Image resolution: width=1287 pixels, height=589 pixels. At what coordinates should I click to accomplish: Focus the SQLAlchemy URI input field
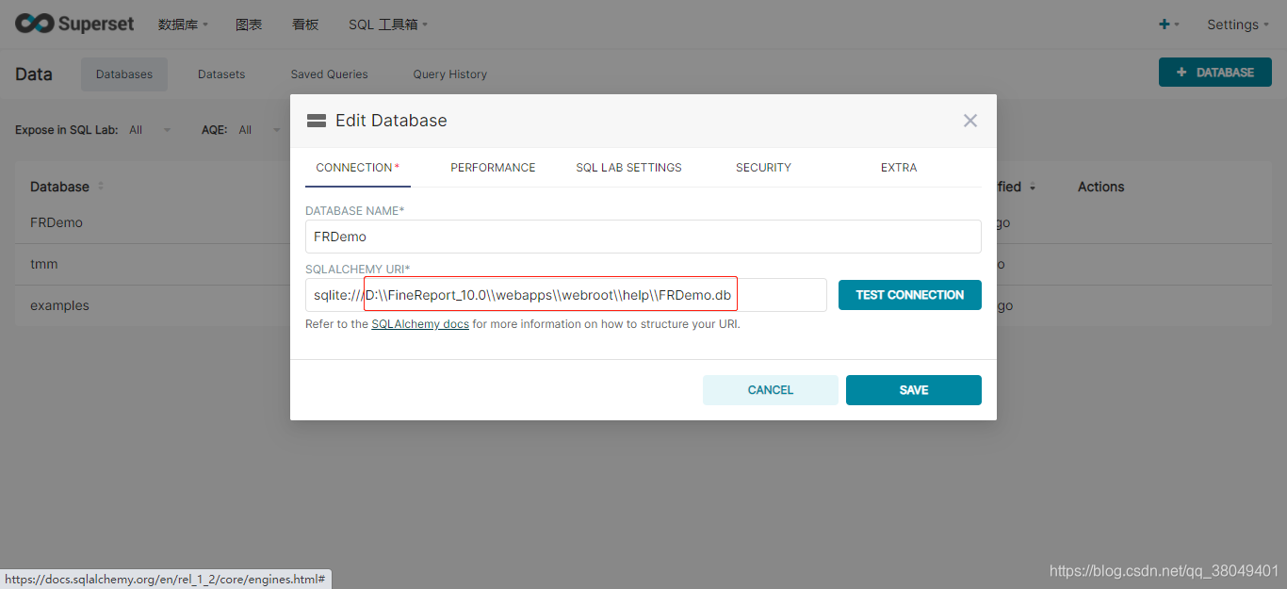tap(566, 295)
